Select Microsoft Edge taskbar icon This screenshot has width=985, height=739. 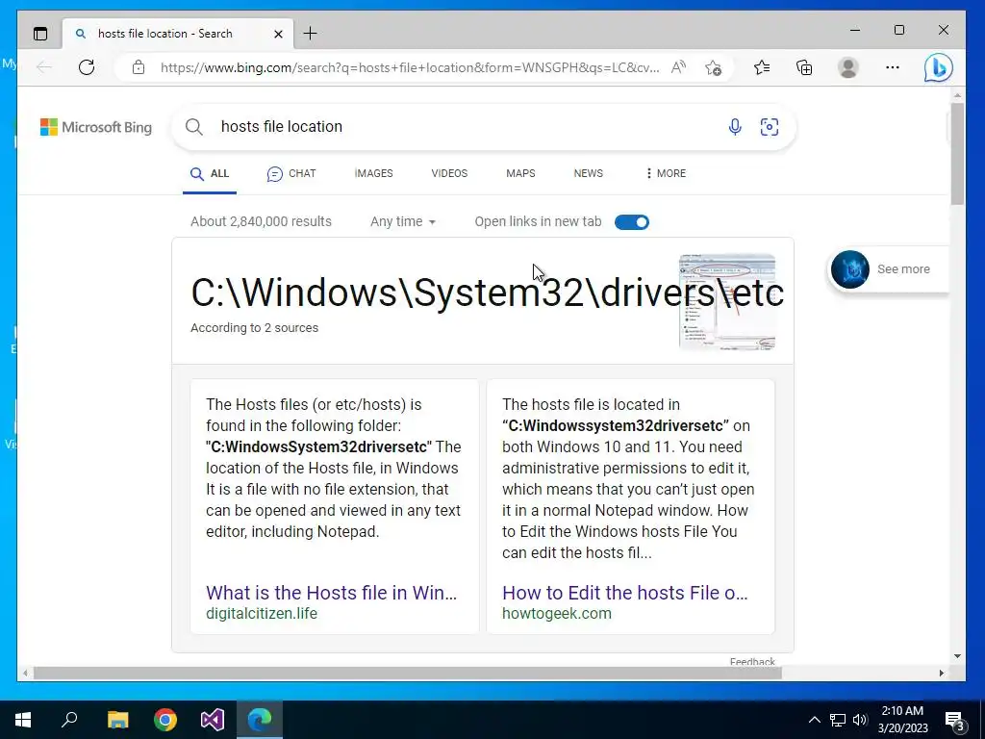260,720
